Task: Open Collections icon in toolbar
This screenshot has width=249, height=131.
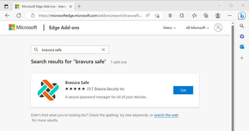Action: click(206, 16)
